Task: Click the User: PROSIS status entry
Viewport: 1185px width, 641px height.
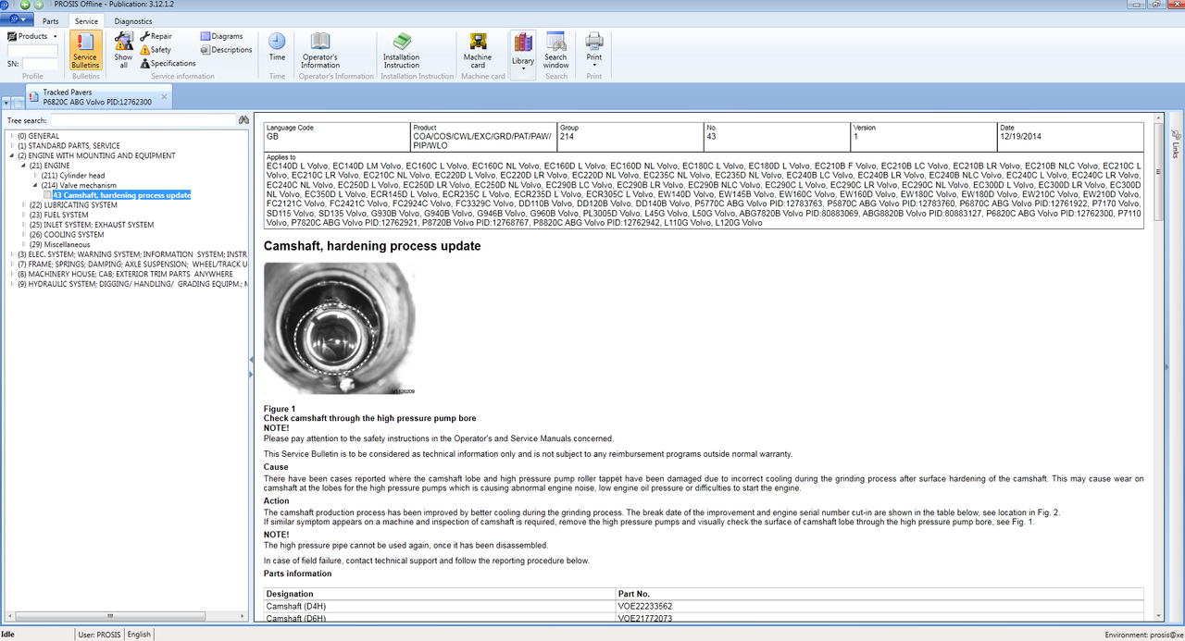Action: pyautogui.click(x=100, y=635)
